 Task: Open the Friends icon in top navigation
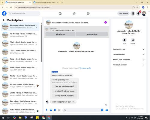tap(74, 13)
